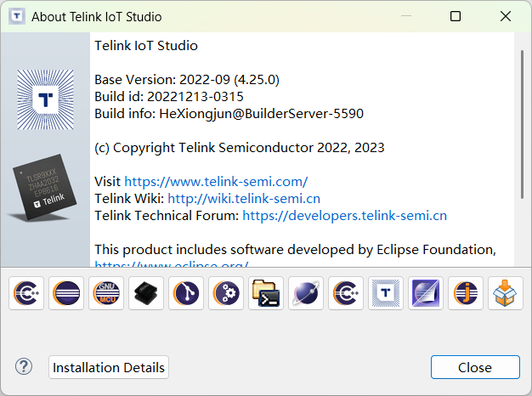Click the download box feature icon

click(x=506, y=293)
